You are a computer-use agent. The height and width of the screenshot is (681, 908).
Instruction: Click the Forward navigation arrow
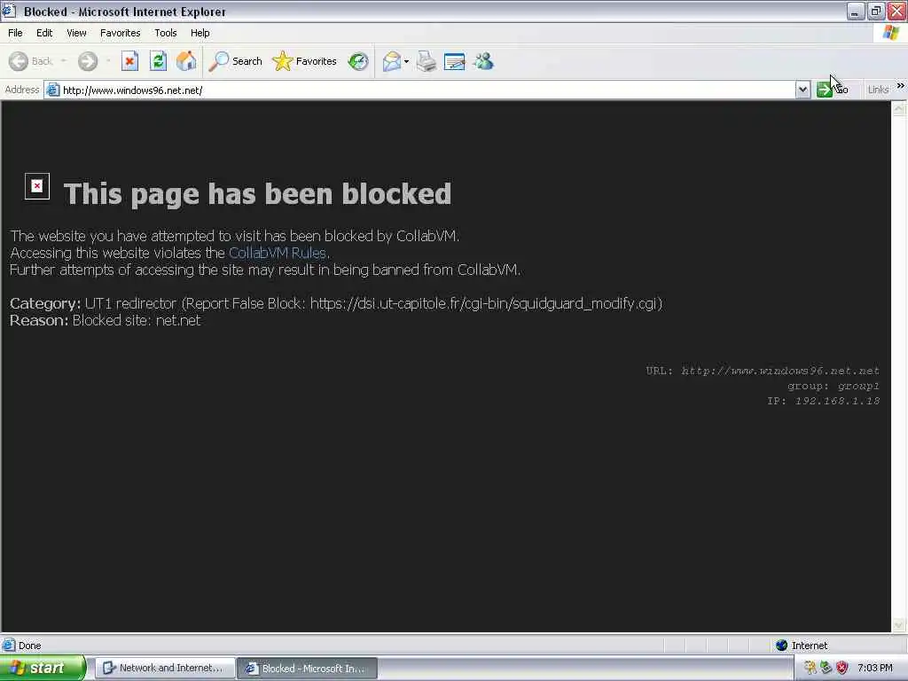(88, 61)
